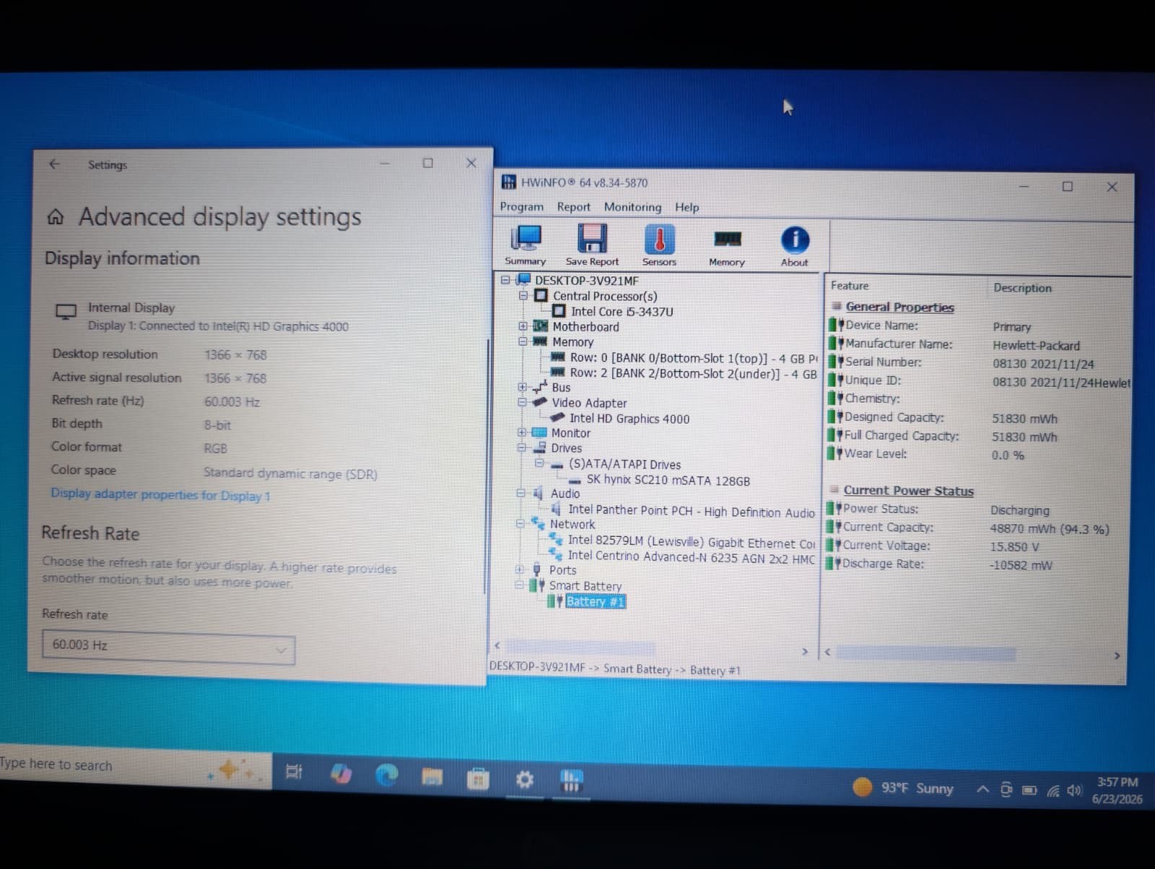Click the Manufacturer Name Hewlett-Packard value
The height and width of the screenshot is (869, 1155).
[1036, 346]
